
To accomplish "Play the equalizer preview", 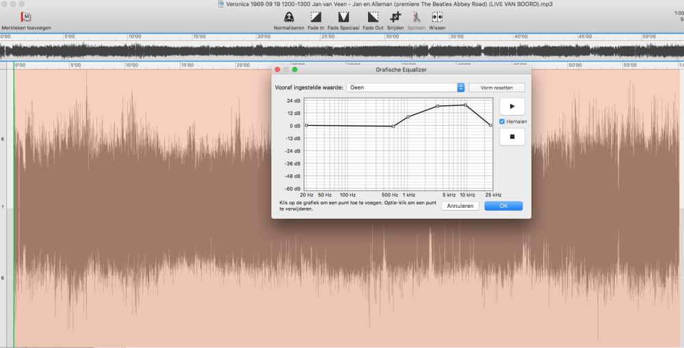I will click(512, 107).
